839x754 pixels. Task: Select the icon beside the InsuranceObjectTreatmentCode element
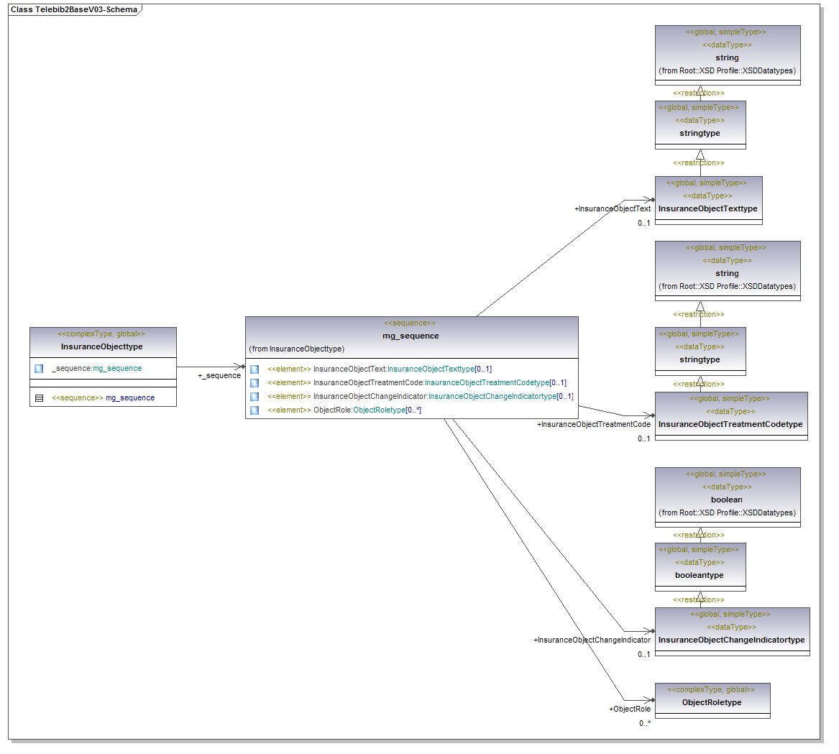(x=255, y=383)
